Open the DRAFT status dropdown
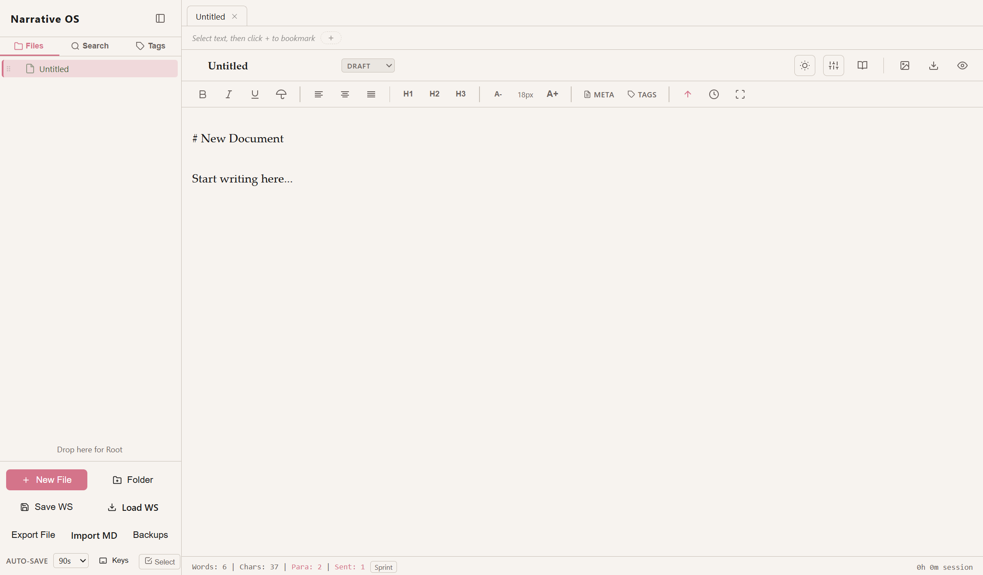Screen dimensions: 983x575 [x=368, y=65]
